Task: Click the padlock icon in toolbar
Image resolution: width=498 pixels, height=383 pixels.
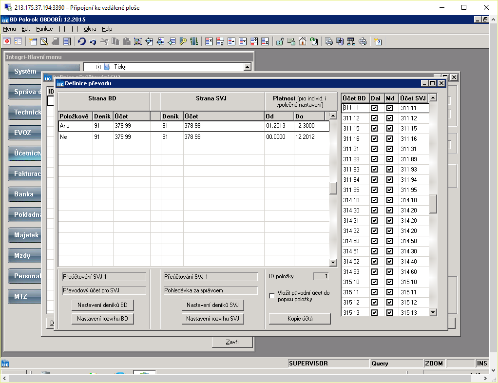Action: point(280,41)
